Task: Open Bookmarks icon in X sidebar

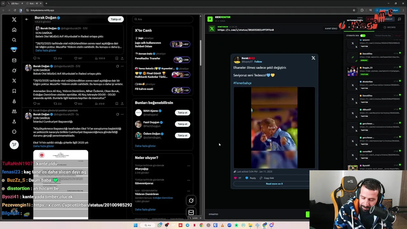Action: (14, 91)
